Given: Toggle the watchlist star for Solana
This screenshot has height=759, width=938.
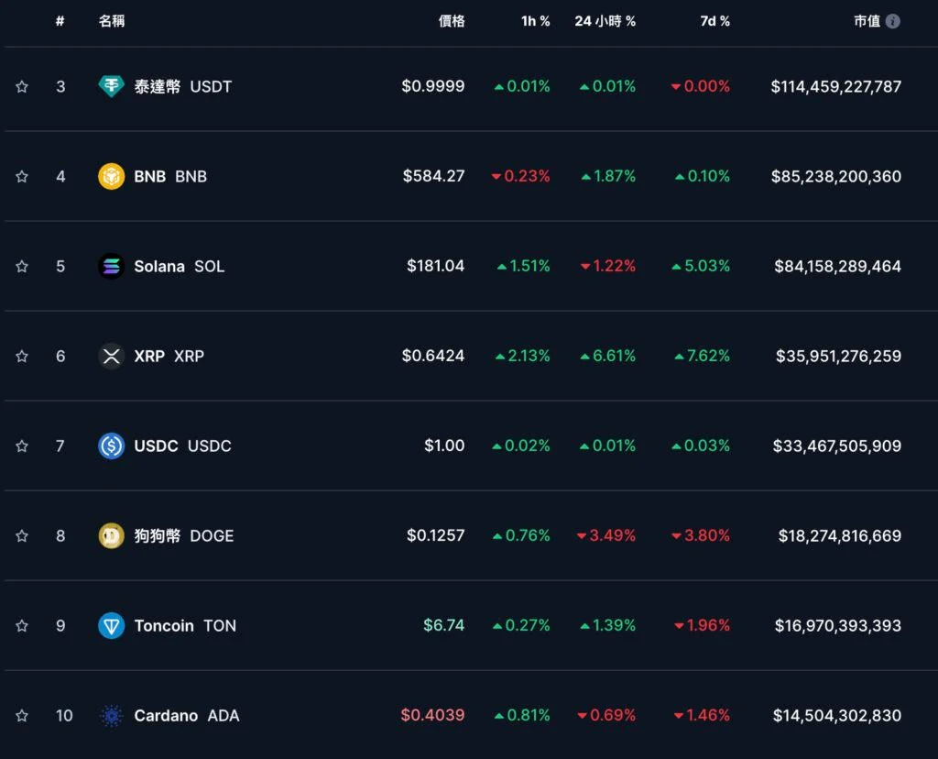Looking at the screenshot, I should click(x=21, y=266).
